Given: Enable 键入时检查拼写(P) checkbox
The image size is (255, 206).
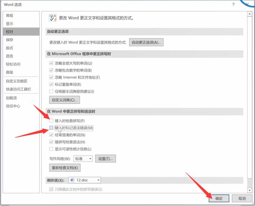Looking at the screenshot, I should tap(51, 121).
